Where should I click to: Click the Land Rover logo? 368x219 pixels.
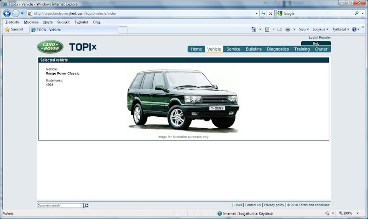point(50,47)
